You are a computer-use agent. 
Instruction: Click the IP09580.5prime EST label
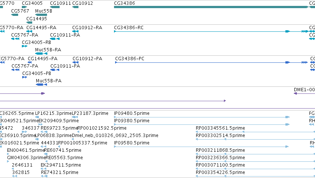[131, 143]
